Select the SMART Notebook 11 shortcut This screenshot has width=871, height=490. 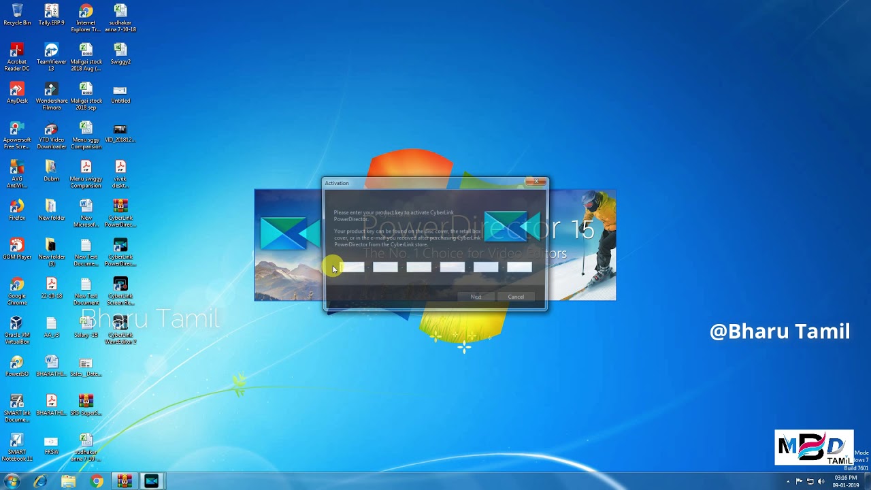pyautogui.click(x=17, y=447)
